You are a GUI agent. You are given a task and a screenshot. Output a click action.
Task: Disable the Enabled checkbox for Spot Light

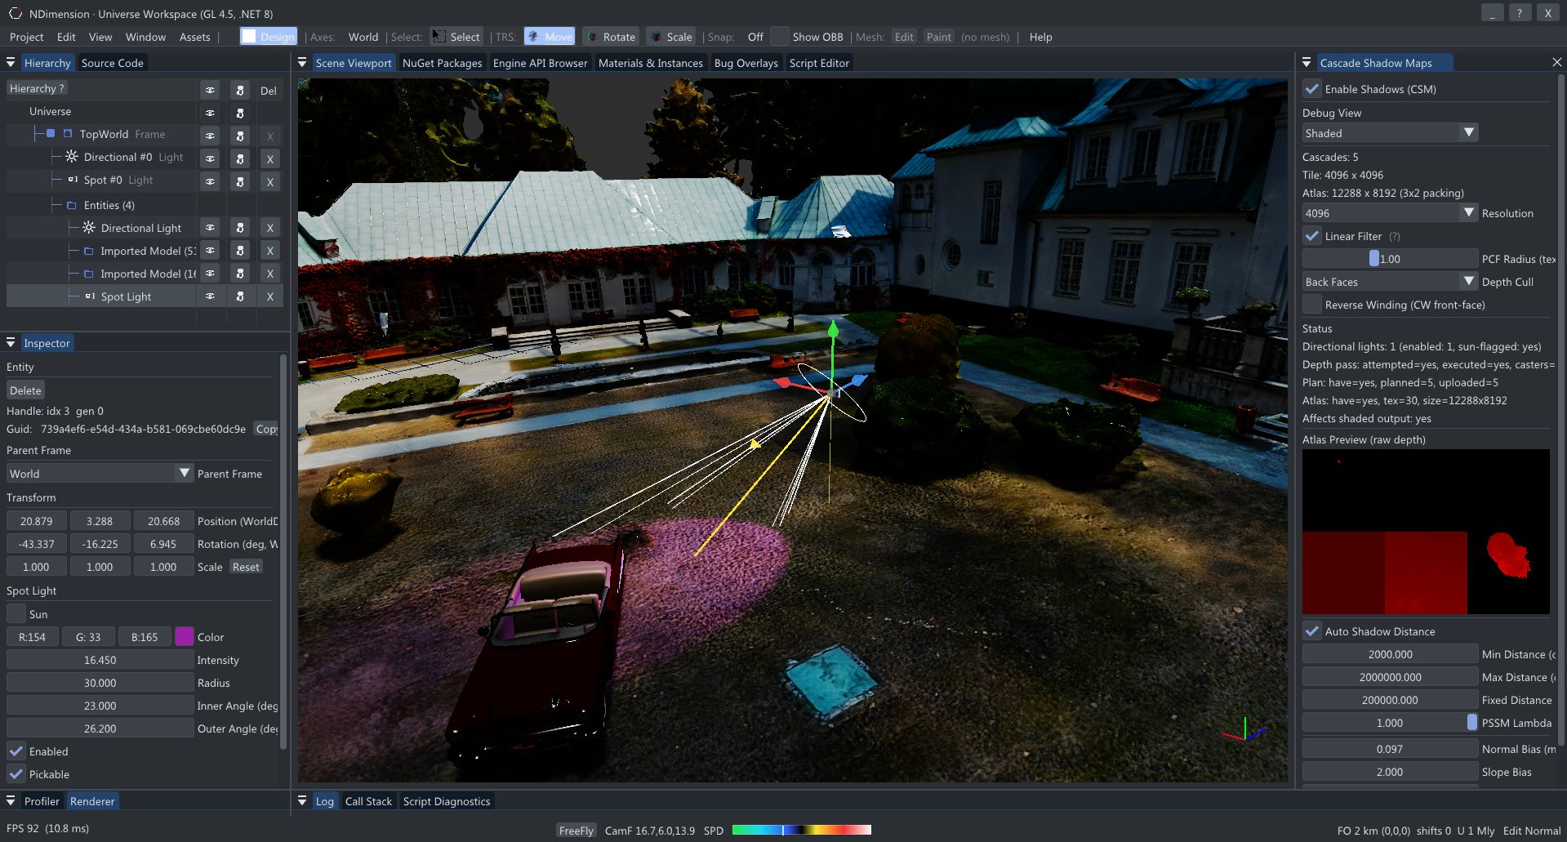pyautogui.click(x=16, y=751)
